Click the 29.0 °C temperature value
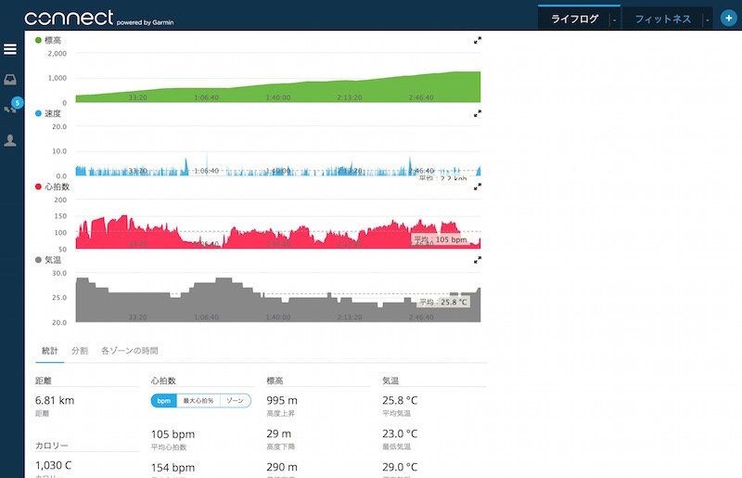The image size is (742, 478). (x=400, y=467)
